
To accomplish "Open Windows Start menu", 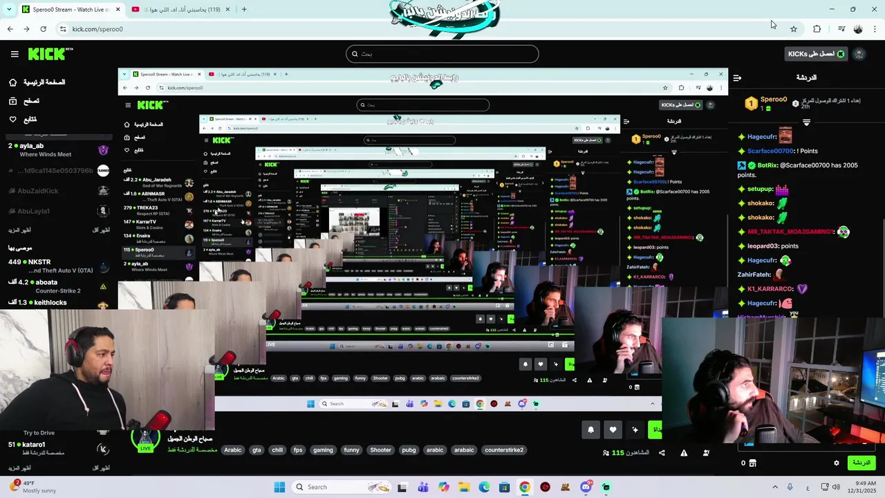I will click(x=279, y=487).
